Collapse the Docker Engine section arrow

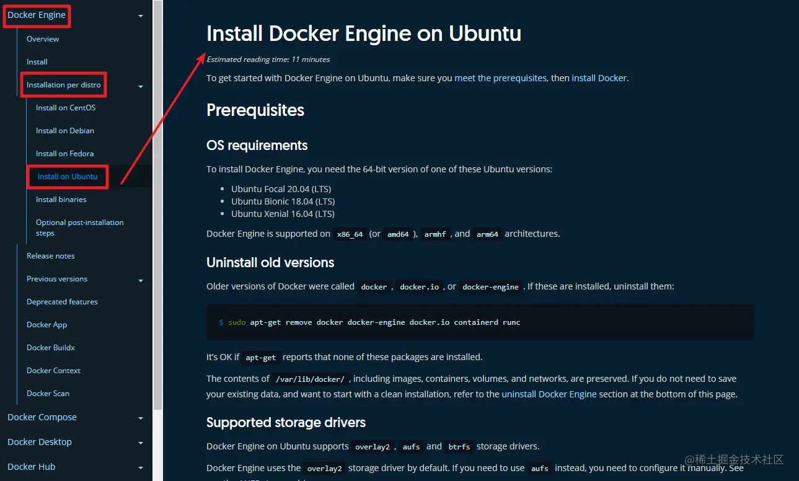tap(141, 16)
